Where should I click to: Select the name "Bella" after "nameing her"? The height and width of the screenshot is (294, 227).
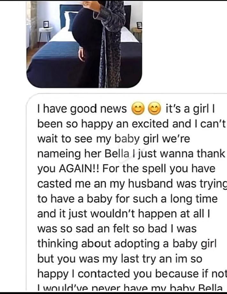(x=117, y=154)
